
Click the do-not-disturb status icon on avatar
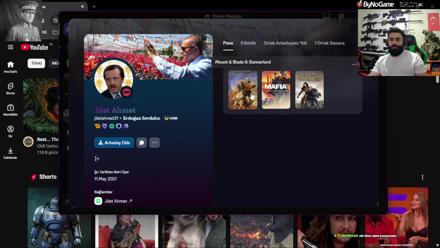pyautogui.click(x=126, y=92)
